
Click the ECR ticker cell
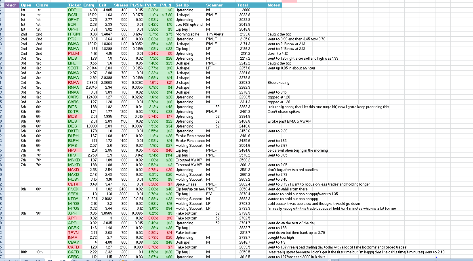click(74, 25)
